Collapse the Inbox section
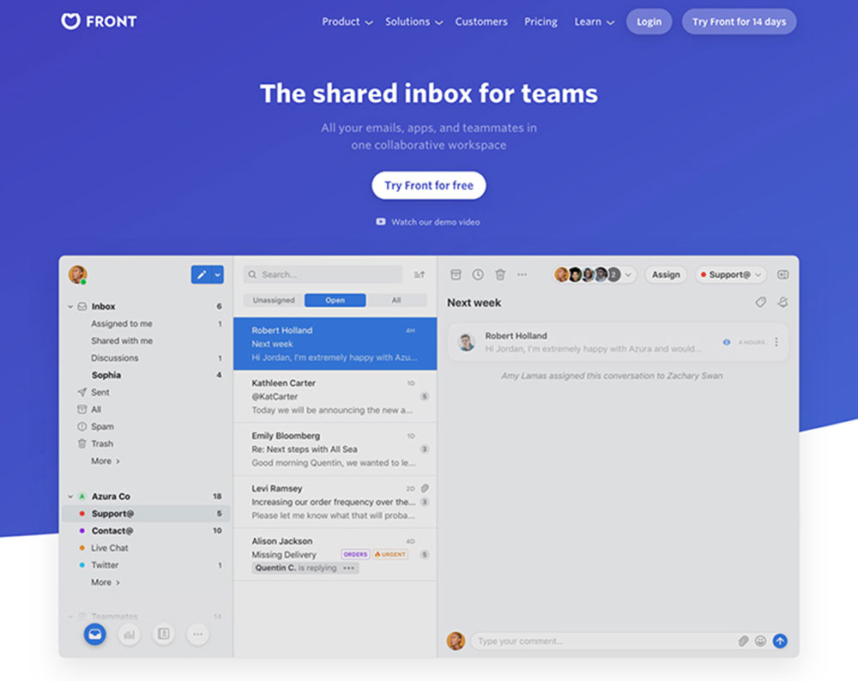 pos(70,307)
